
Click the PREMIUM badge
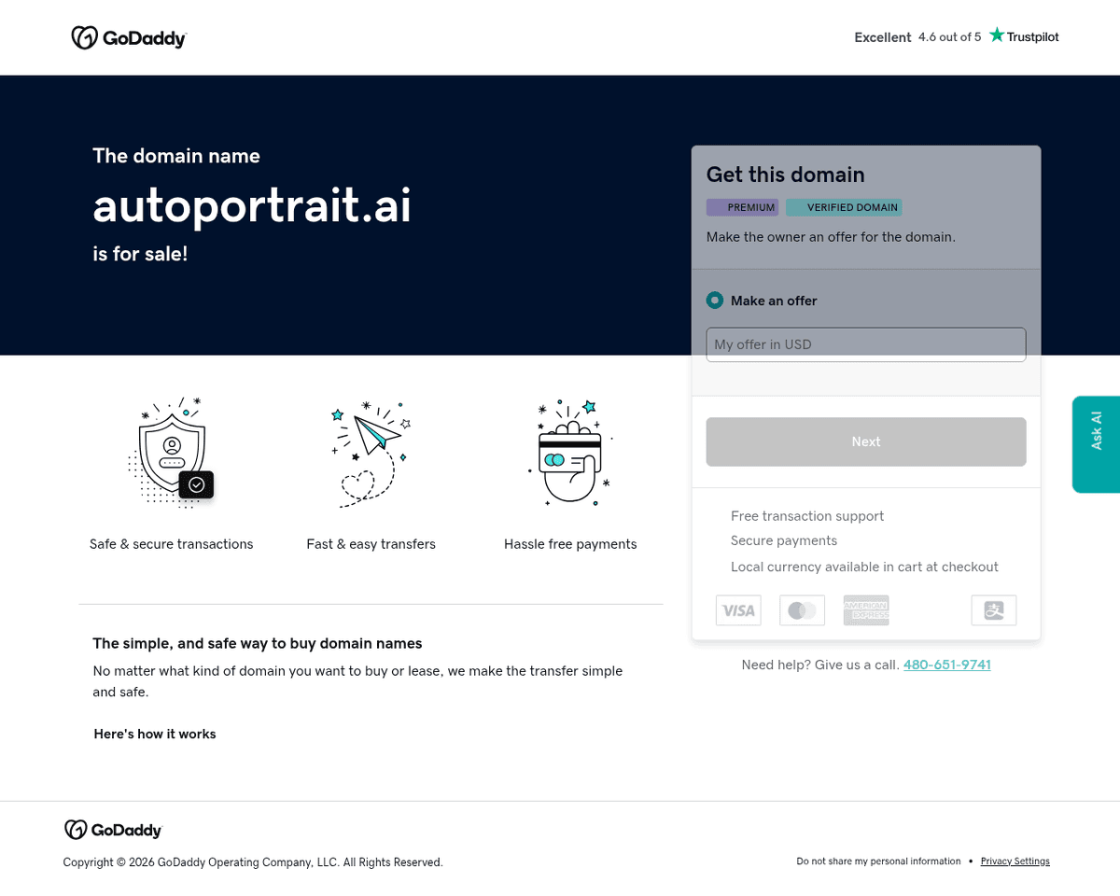pos(743,207)
